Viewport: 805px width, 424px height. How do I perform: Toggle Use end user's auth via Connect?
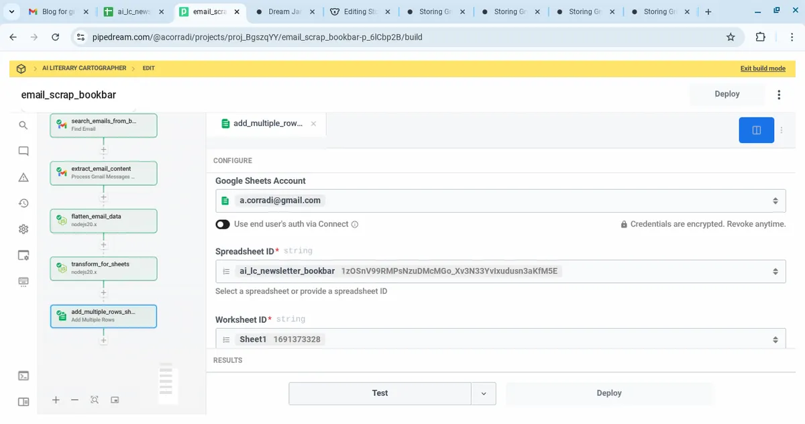(x=223, y=224)
